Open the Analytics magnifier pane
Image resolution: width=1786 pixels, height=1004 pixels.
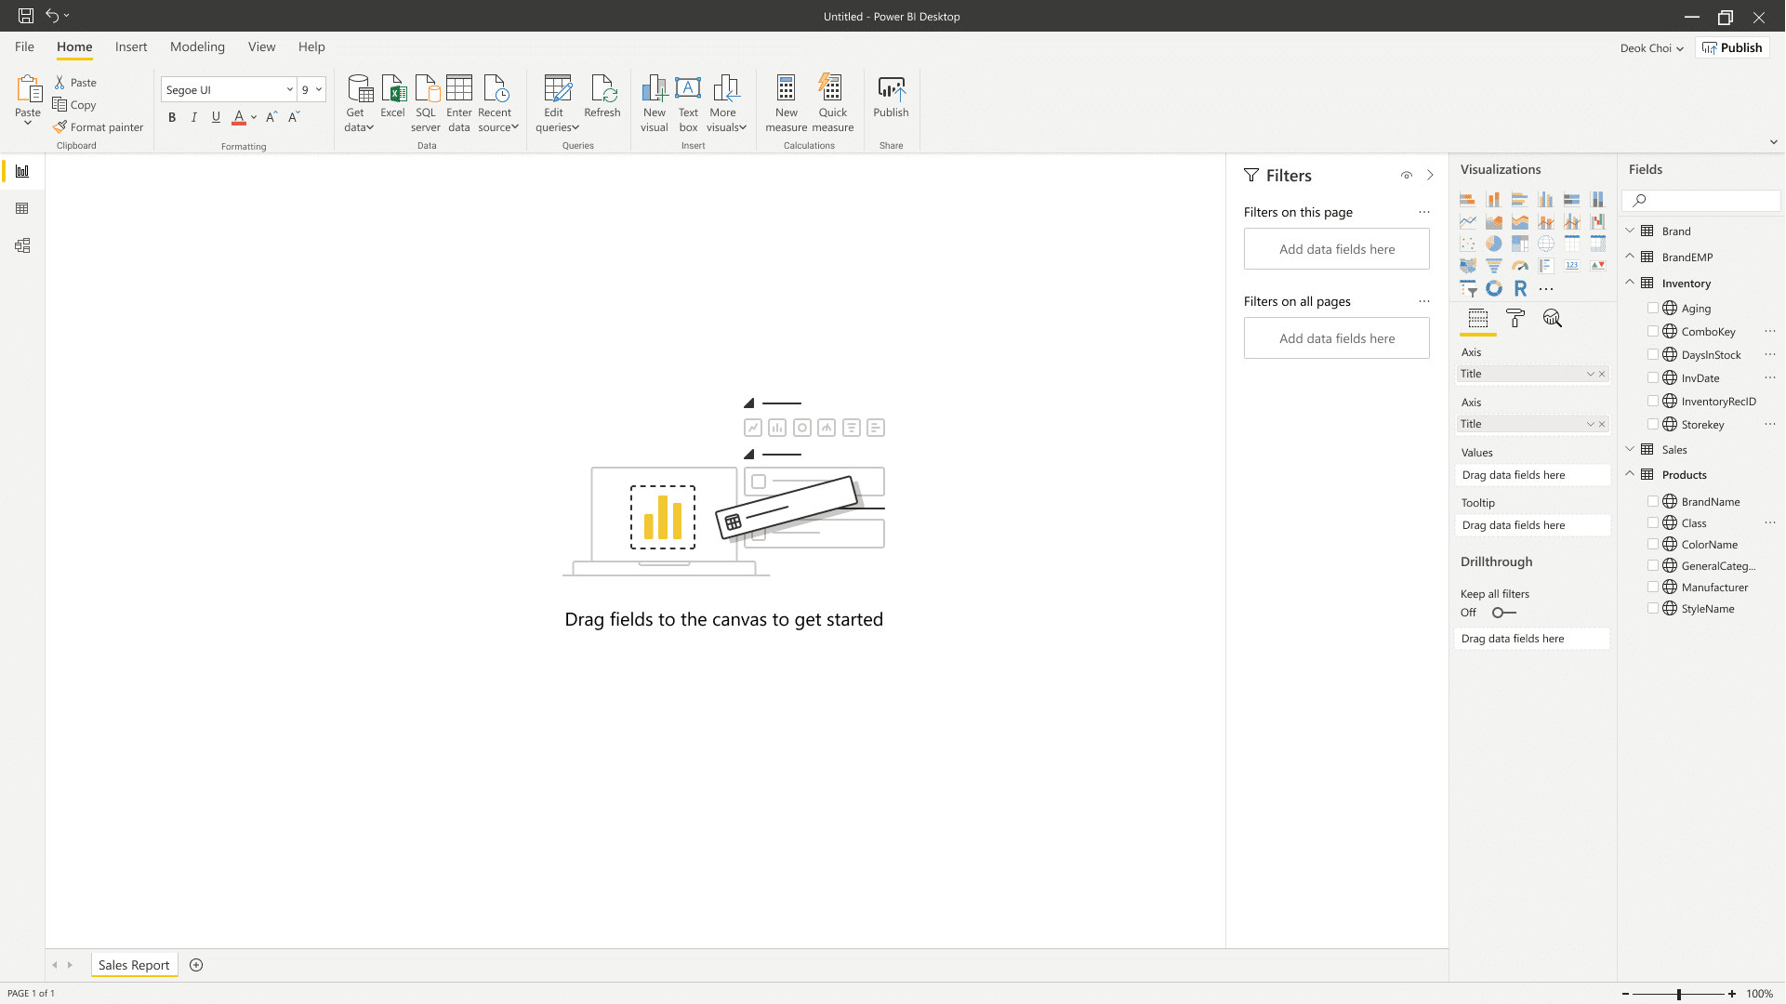click(x=1552, y=319)
